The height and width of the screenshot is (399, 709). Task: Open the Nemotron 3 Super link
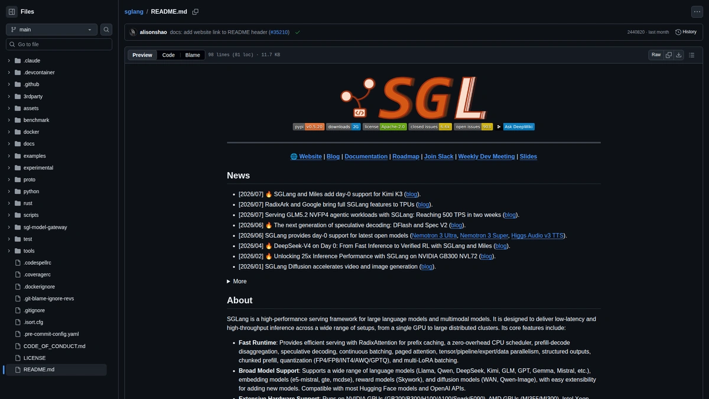[484, 235]
